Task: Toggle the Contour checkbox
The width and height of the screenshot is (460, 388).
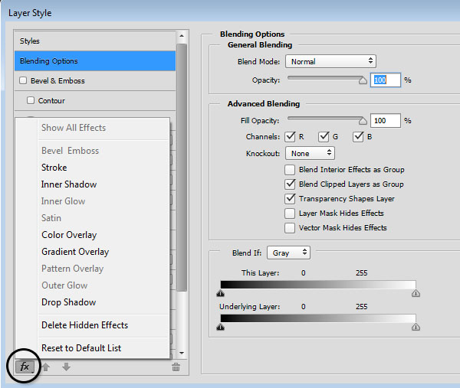Action: click(31, 100)
